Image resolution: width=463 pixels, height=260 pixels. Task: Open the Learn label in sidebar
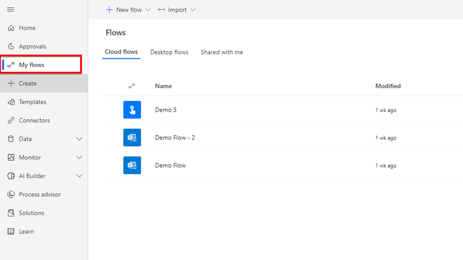coord(26,231)
